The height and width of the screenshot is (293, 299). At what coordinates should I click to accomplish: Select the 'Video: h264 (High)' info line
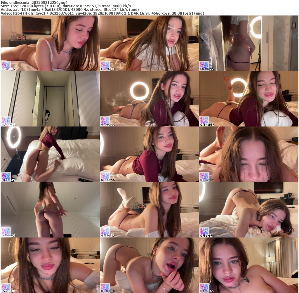pyautogui.click(x=102, y=13)
